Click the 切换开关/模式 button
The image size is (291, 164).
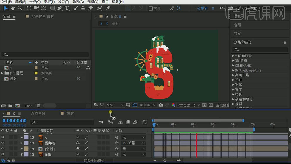pos(94,160)
